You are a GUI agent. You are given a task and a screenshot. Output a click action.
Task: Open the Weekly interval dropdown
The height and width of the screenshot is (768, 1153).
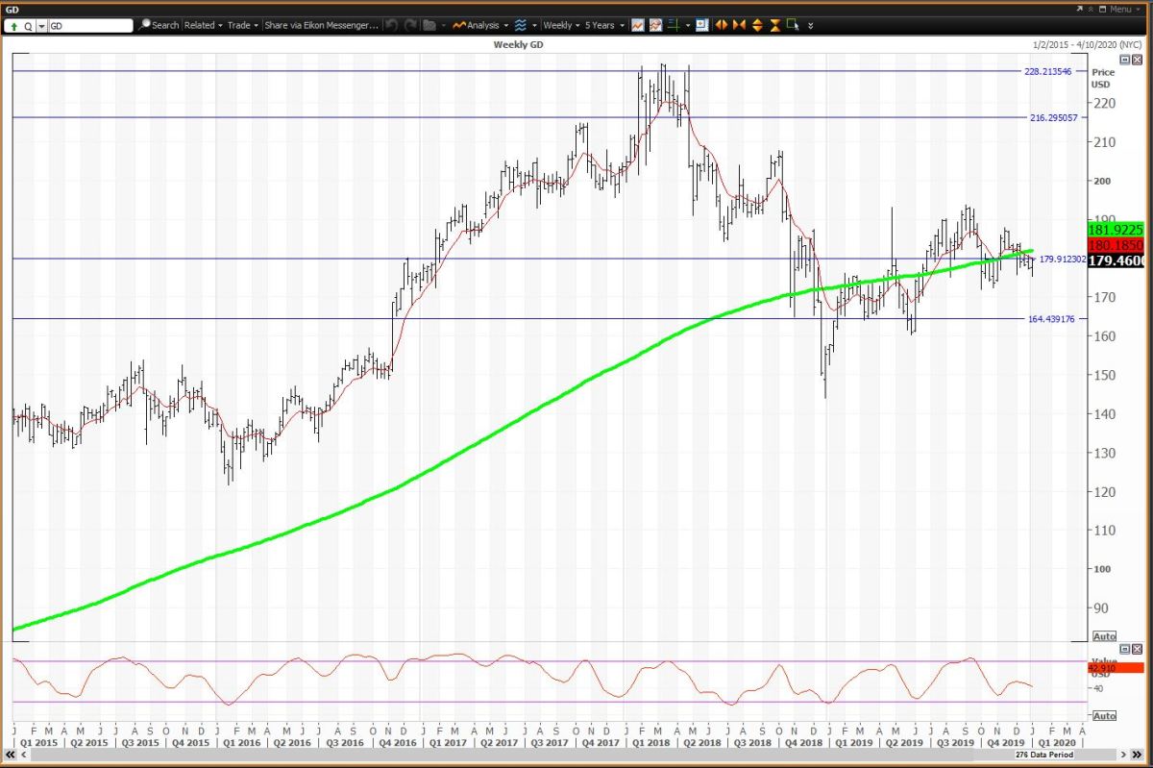click(561, 25)
